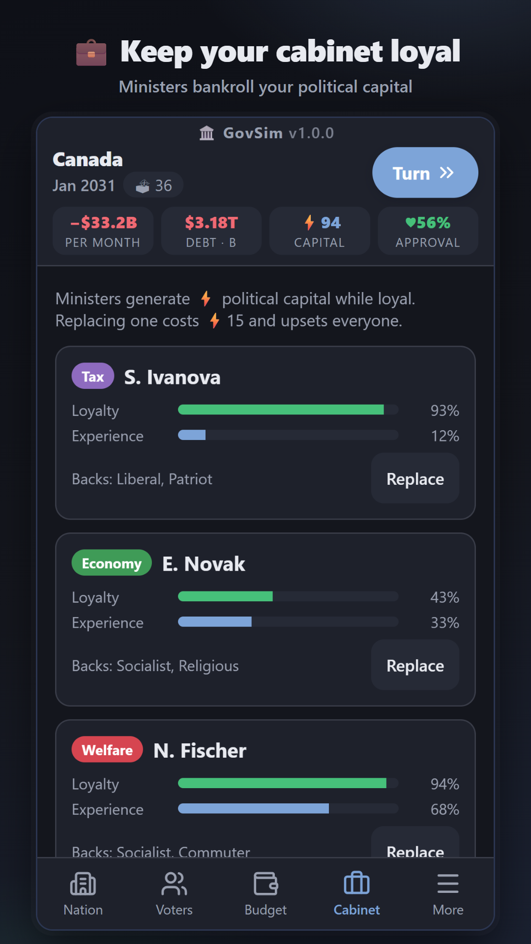
Task: Select the Cabinet briefcase icon
Action: tap(356, 884)
